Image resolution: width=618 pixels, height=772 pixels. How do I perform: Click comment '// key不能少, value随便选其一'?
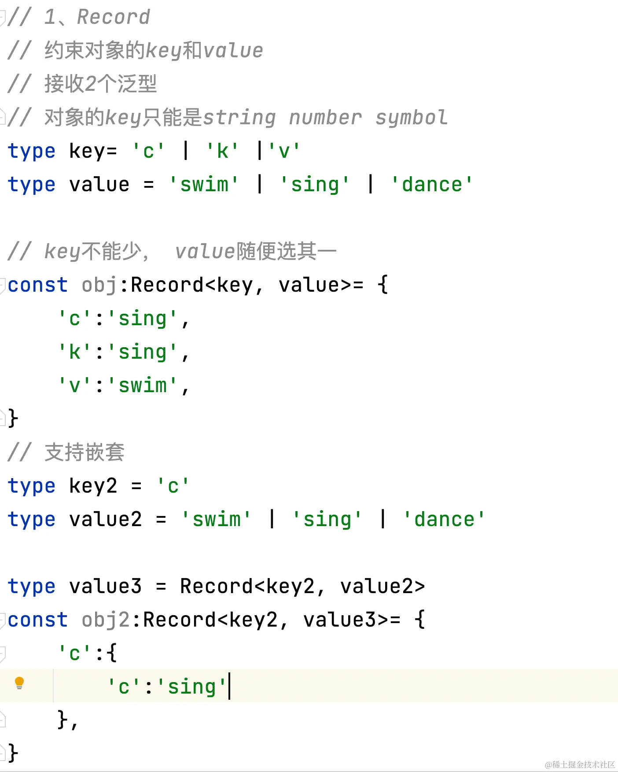[172, 251]
